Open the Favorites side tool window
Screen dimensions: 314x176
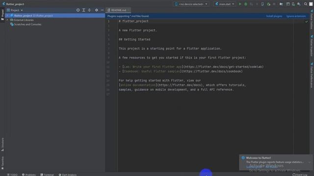click(x=2, y=163)
